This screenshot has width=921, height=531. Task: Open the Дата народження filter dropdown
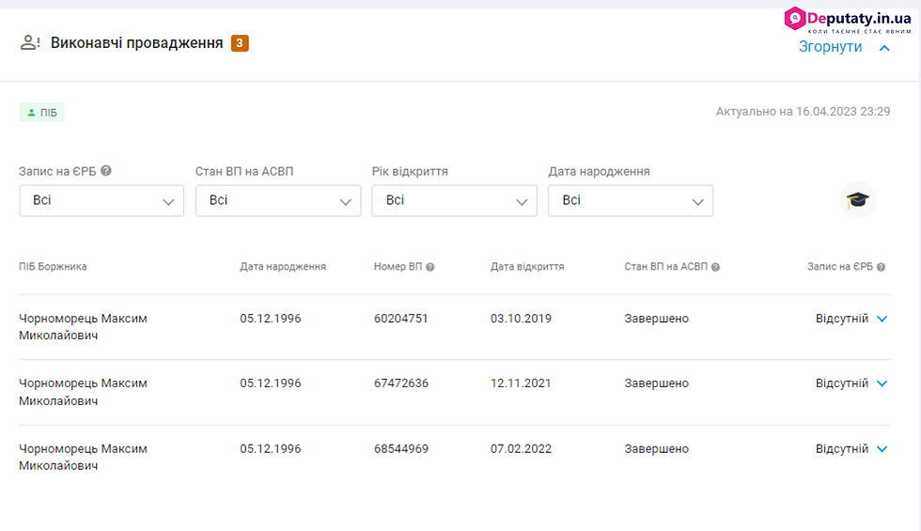tap(631, 201)
